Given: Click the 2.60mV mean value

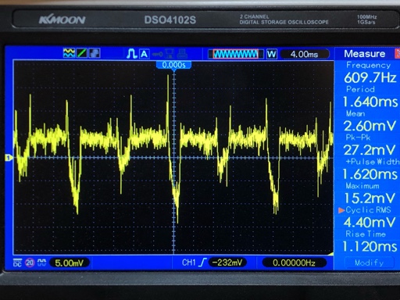Looking at the screenshot, I should 370,126.
